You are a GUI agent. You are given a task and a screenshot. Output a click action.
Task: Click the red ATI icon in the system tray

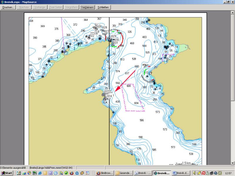(203, 173)
